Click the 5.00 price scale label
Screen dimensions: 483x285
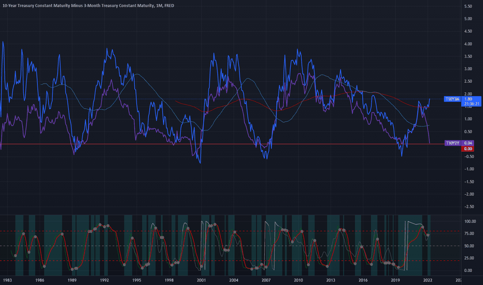coord(468,19)
